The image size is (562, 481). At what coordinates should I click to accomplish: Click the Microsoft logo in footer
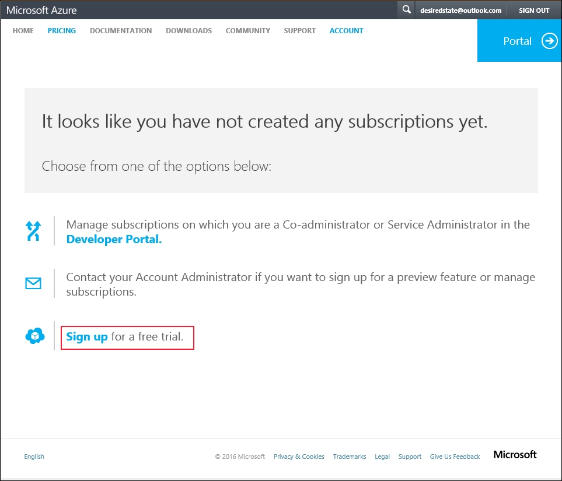coord(515,455)
